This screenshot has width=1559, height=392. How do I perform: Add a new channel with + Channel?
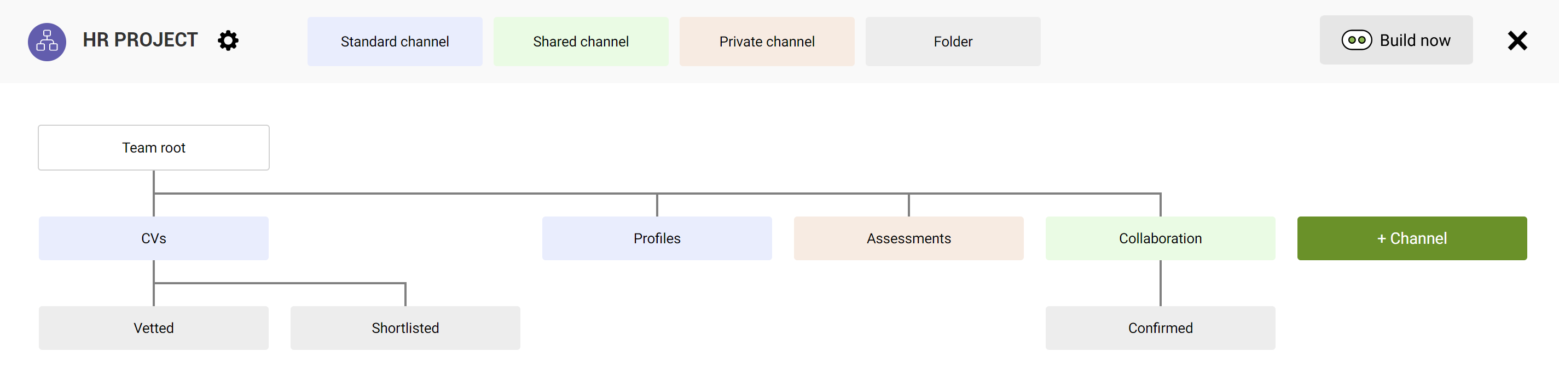1411,238
